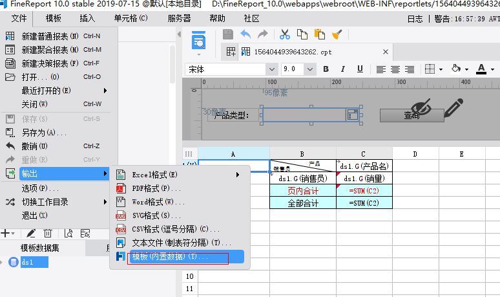Toggle underline formatting
This screenshot has width=500, height=297.
[360, 69]
